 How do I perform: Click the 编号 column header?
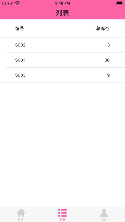pos(20,28)
